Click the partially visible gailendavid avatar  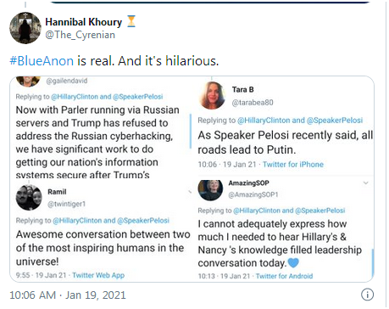point(28,81)
